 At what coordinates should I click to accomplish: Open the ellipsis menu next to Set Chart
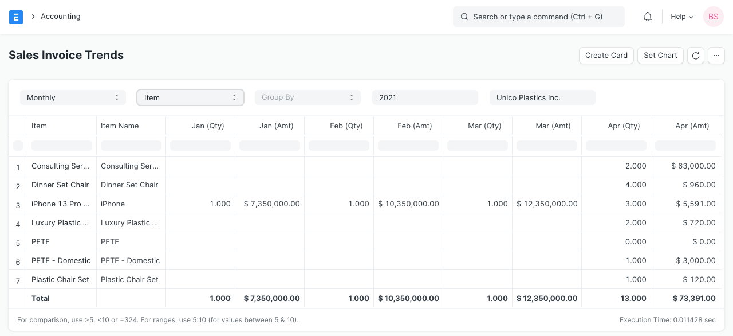point(716,56)
